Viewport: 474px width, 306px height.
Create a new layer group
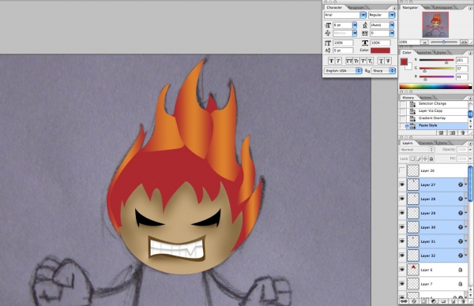[443, 301]
